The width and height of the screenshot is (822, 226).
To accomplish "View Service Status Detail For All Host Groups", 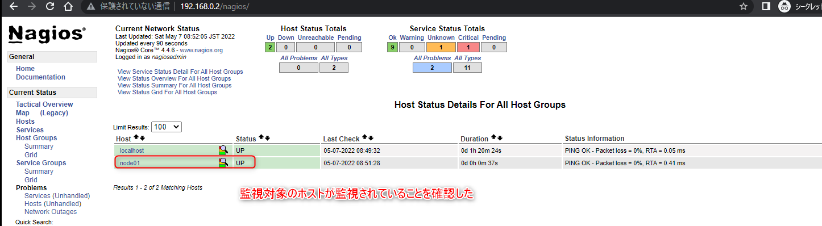I will [x=180, y=72].
